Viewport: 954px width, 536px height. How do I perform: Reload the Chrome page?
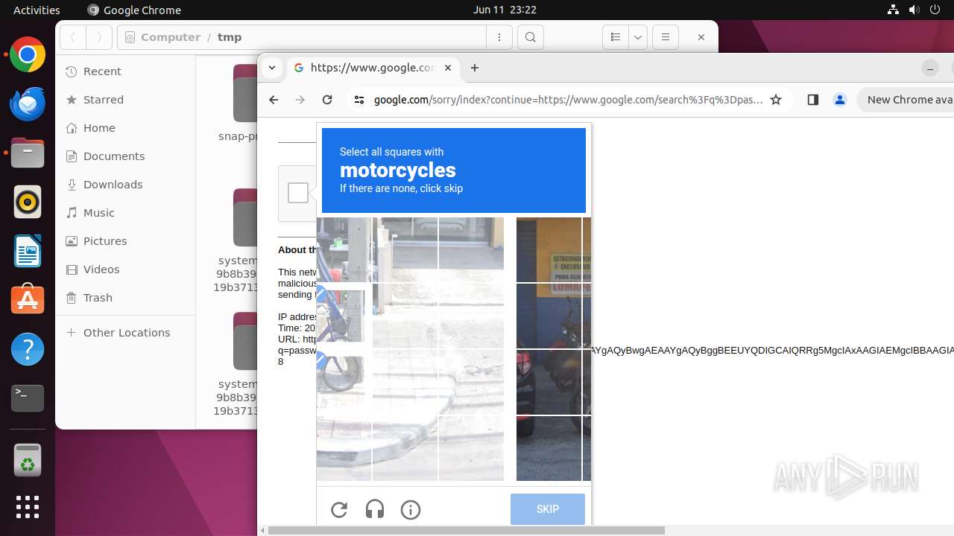coord(327,100)
